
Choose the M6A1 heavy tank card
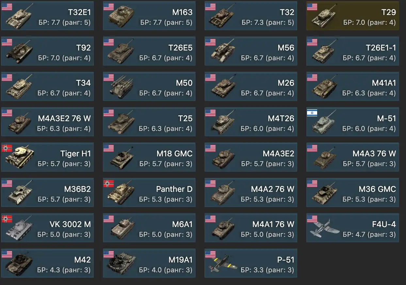click(149, 228)
